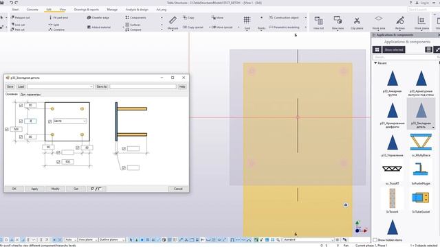This screenshot has width=440, height=247.
Task: Click the Modify button
Action: point(55,189)
